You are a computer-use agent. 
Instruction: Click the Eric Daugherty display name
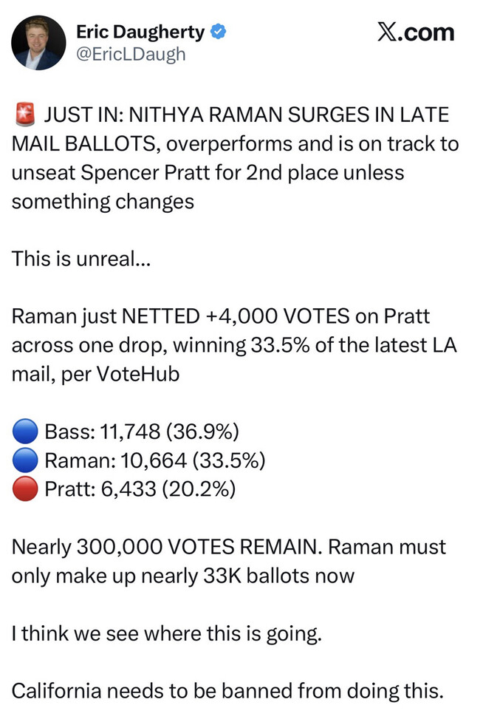140,32
